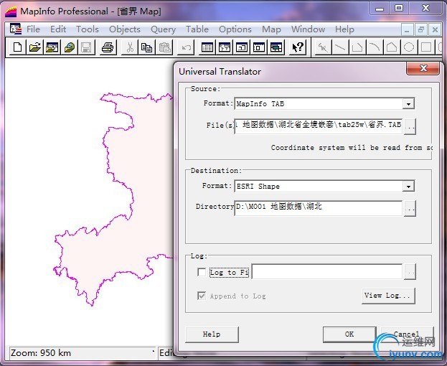Expand the Destination Format dropdown
This screenshot has width=447, height=366.
408,187
